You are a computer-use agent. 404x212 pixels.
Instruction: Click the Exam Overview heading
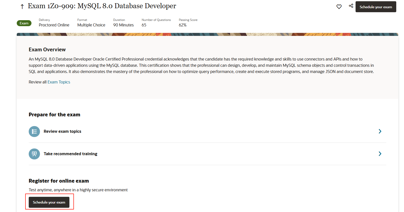pos(47,50)
